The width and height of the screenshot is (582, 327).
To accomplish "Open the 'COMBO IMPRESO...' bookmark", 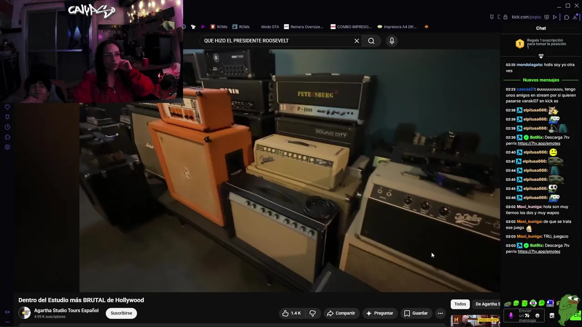I will coord(351,27).
